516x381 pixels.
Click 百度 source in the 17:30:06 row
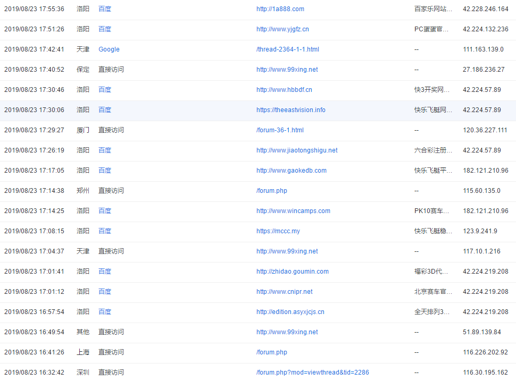[105, 110]
